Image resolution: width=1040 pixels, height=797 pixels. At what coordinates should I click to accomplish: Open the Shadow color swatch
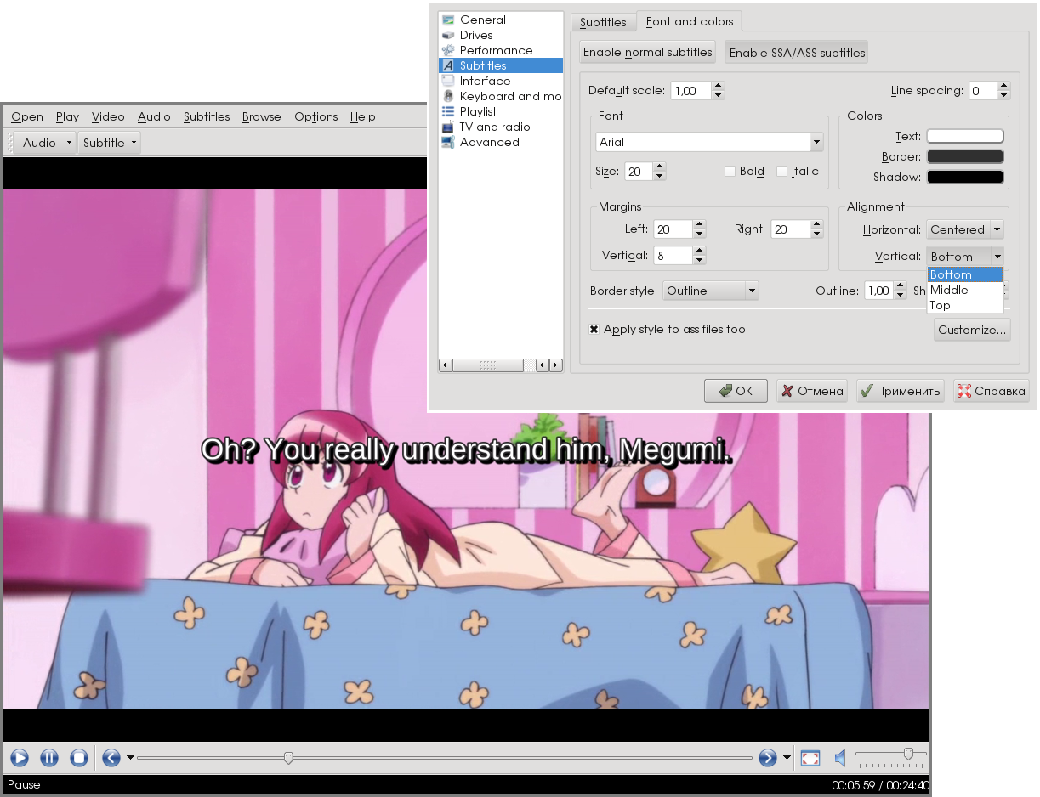pos(965,177)
